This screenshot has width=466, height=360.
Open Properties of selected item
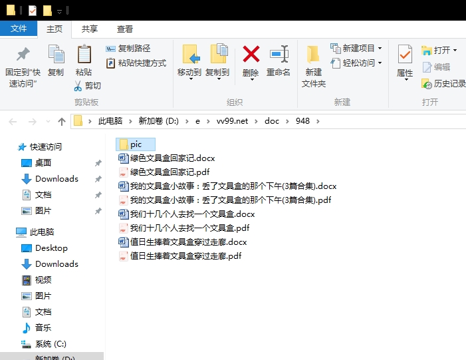tap(405, 63)
